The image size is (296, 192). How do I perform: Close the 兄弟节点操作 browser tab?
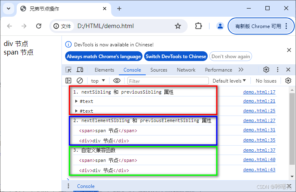pos(105,9)
